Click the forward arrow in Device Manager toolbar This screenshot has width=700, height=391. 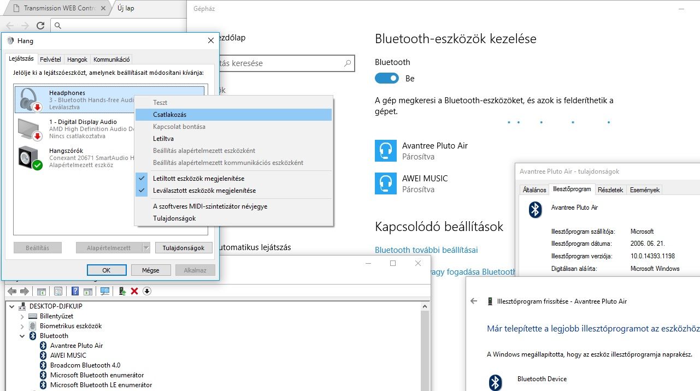click(x=24, y=292)
